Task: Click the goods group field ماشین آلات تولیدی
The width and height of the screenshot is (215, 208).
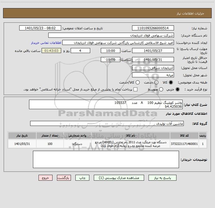Action: [107, 123]
